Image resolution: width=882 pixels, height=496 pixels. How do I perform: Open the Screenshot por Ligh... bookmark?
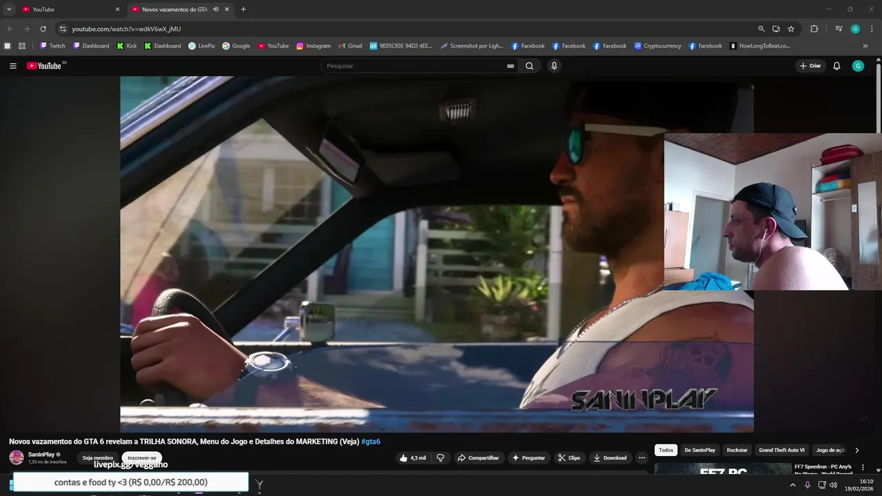pyautogui.click(x=472, y=46)
